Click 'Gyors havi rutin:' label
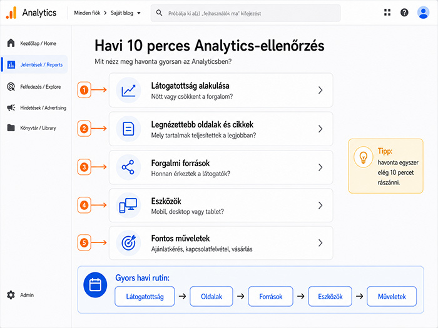This screenshot has height=328, width=438. (142, 278)
